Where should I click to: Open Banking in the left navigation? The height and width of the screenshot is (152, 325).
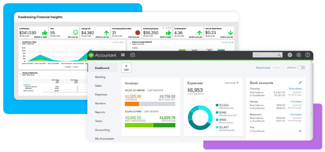point(100,77)
